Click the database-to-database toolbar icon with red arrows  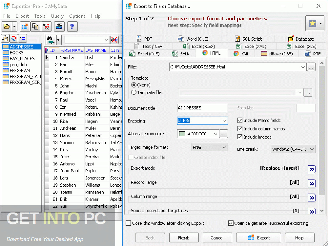tap(46, 27)
